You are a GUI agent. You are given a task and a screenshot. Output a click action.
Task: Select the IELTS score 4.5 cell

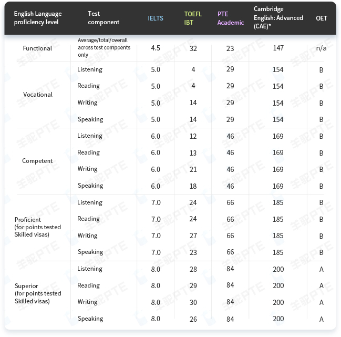click(156, 48)
